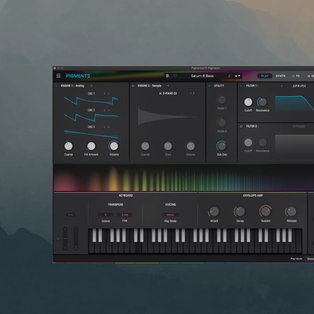Toggle the Engine 1 power button
The image size is (314, 314).
click(x=57, y=86)
